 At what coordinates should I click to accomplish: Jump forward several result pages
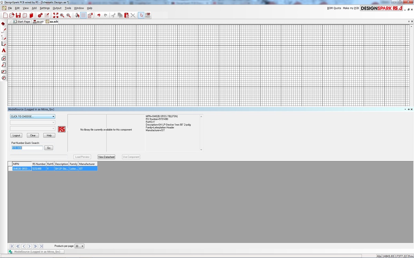(x=35, y=246)
